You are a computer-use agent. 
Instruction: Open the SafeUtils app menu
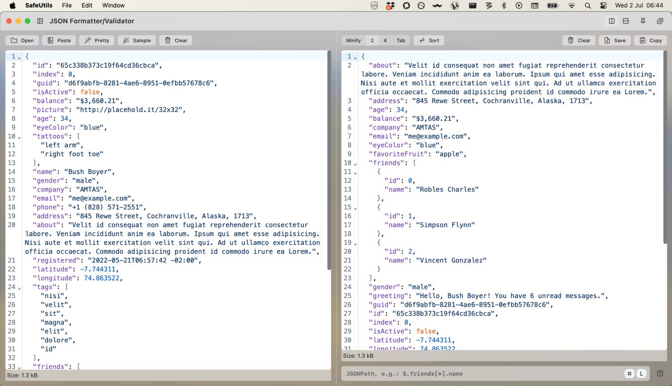tap(39, 6)
